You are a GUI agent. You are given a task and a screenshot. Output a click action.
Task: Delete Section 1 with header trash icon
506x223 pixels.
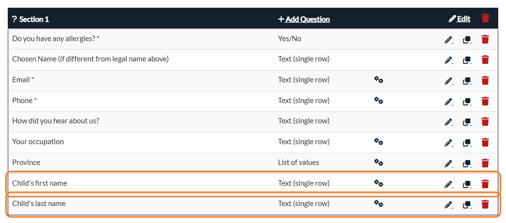tap(485, 18)
